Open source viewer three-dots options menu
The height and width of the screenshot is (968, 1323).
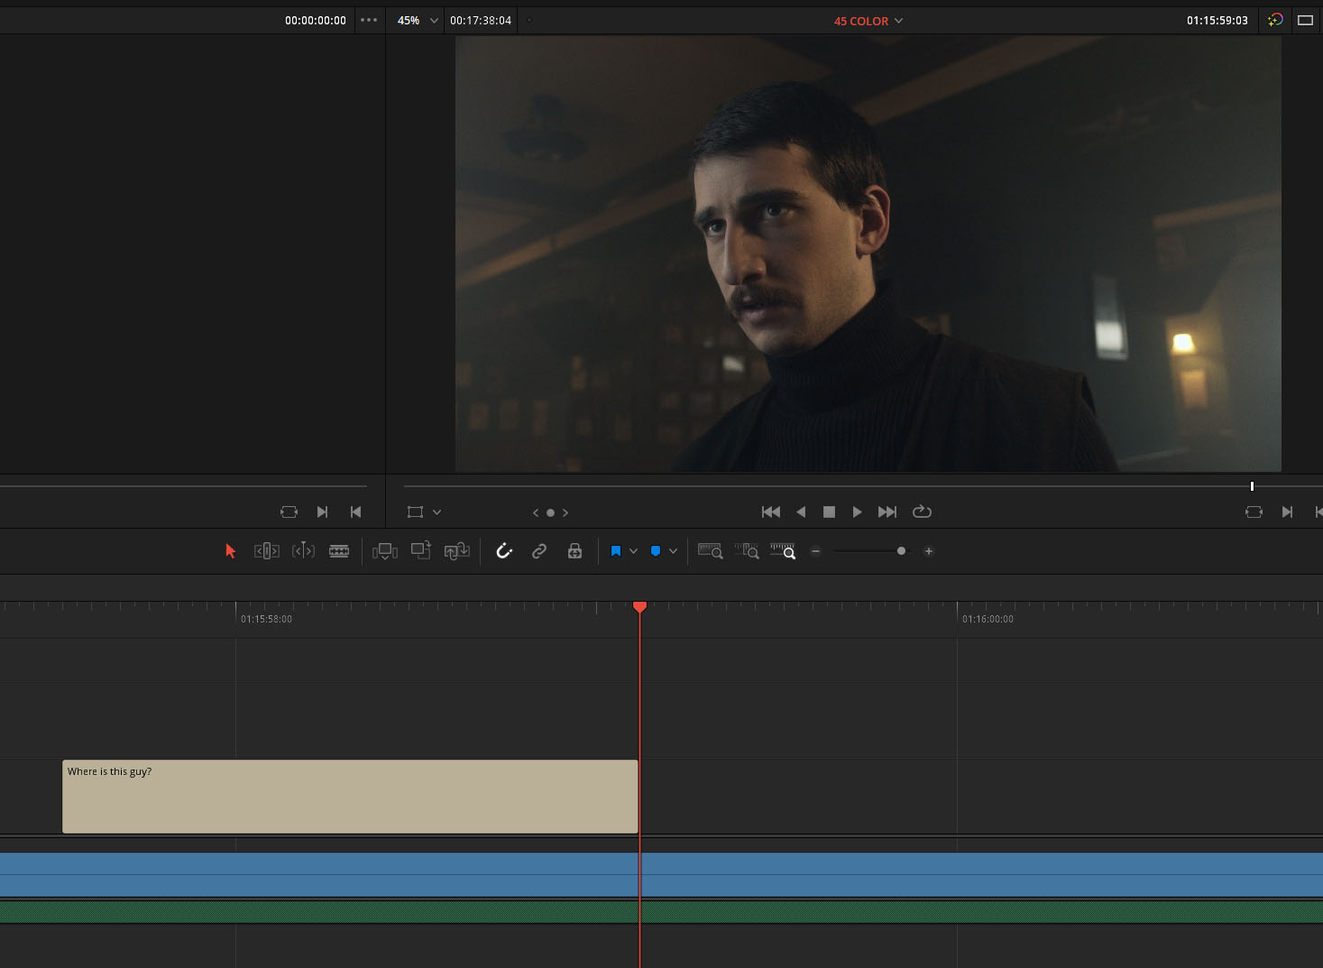pos(369,20)
